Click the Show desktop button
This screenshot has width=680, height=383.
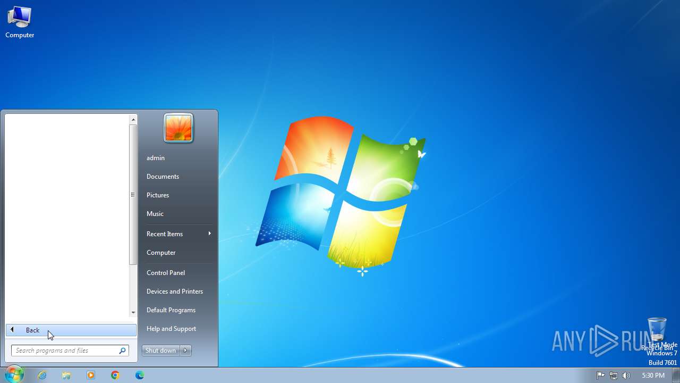(x=676, y=375)
